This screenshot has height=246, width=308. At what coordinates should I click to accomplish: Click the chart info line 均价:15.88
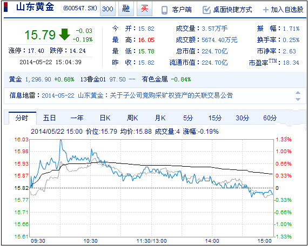tap(136, 132)
